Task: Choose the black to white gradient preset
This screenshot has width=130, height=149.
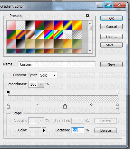Action: pos(30,25)
